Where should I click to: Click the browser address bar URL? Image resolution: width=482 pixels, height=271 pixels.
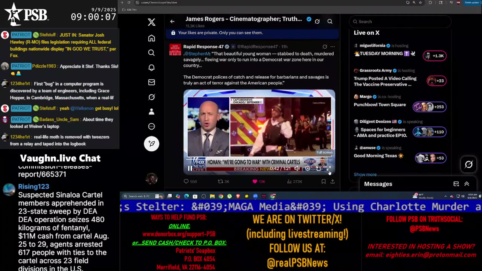(159, 3)
